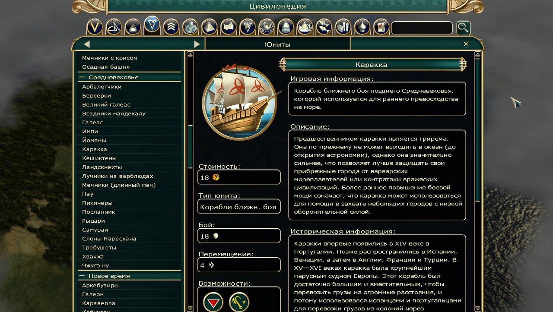Click the magnifying glass search button
Screen dimensions: 553x312
[464, 28]
